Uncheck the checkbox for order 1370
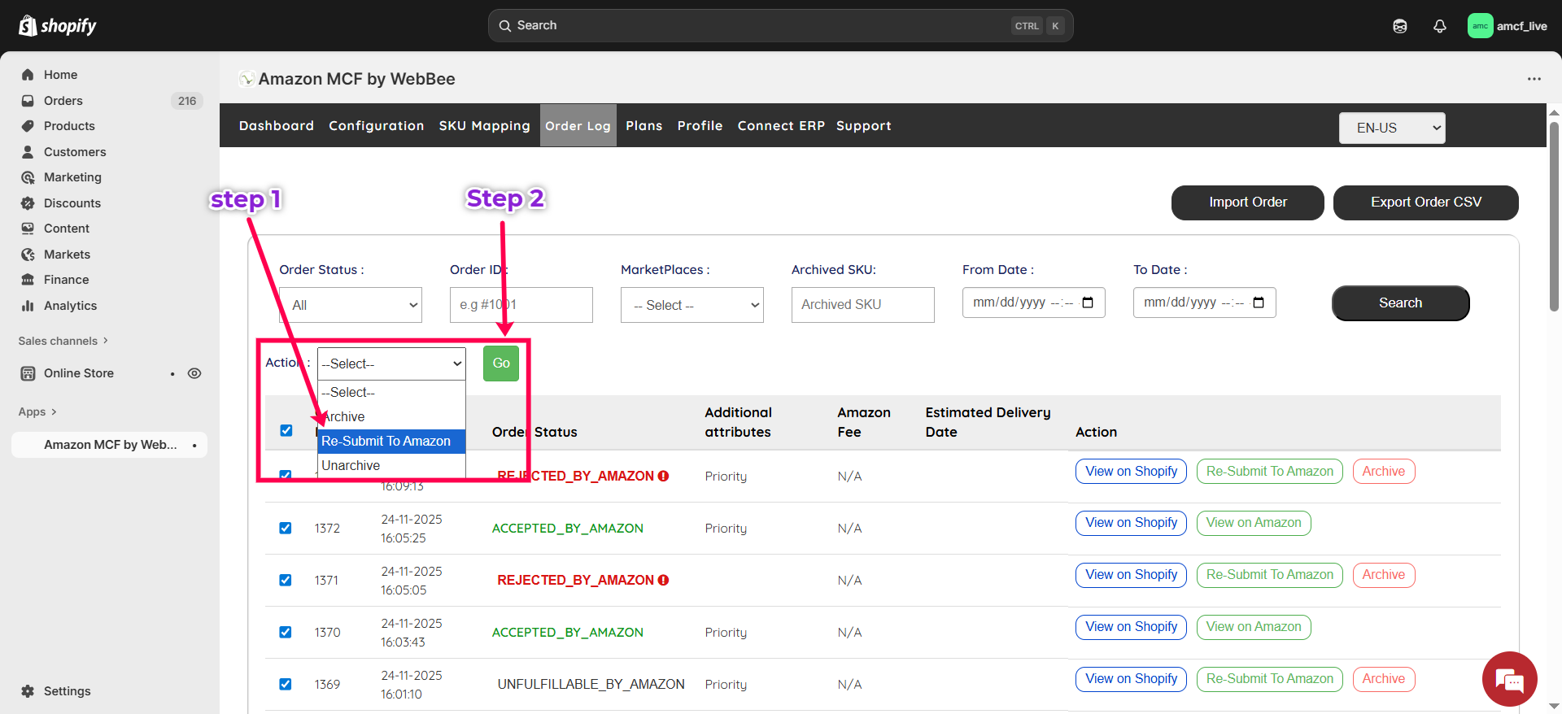This screenshot has height=714, width=1562. pos(286,632)
